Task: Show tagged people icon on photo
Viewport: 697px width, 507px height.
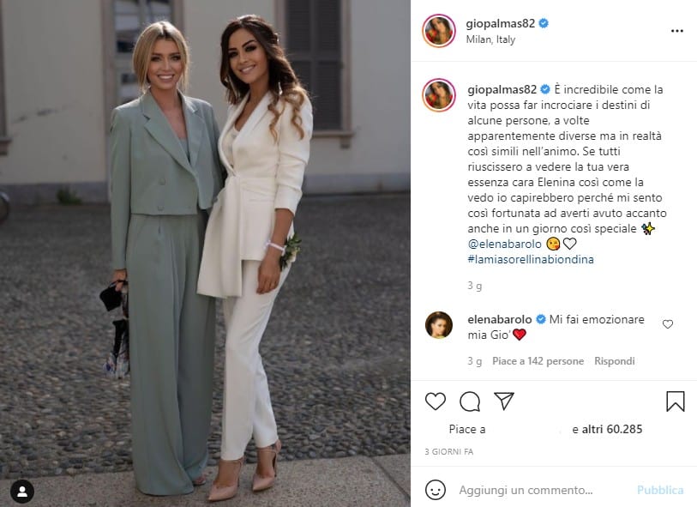Action: 22,492
